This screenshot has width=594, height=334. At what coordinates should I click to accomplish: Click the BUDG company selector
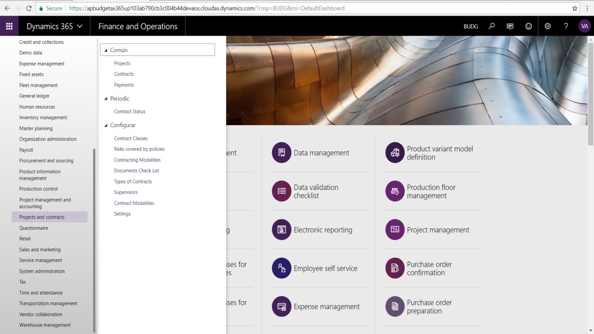click(x=471, y=26)
